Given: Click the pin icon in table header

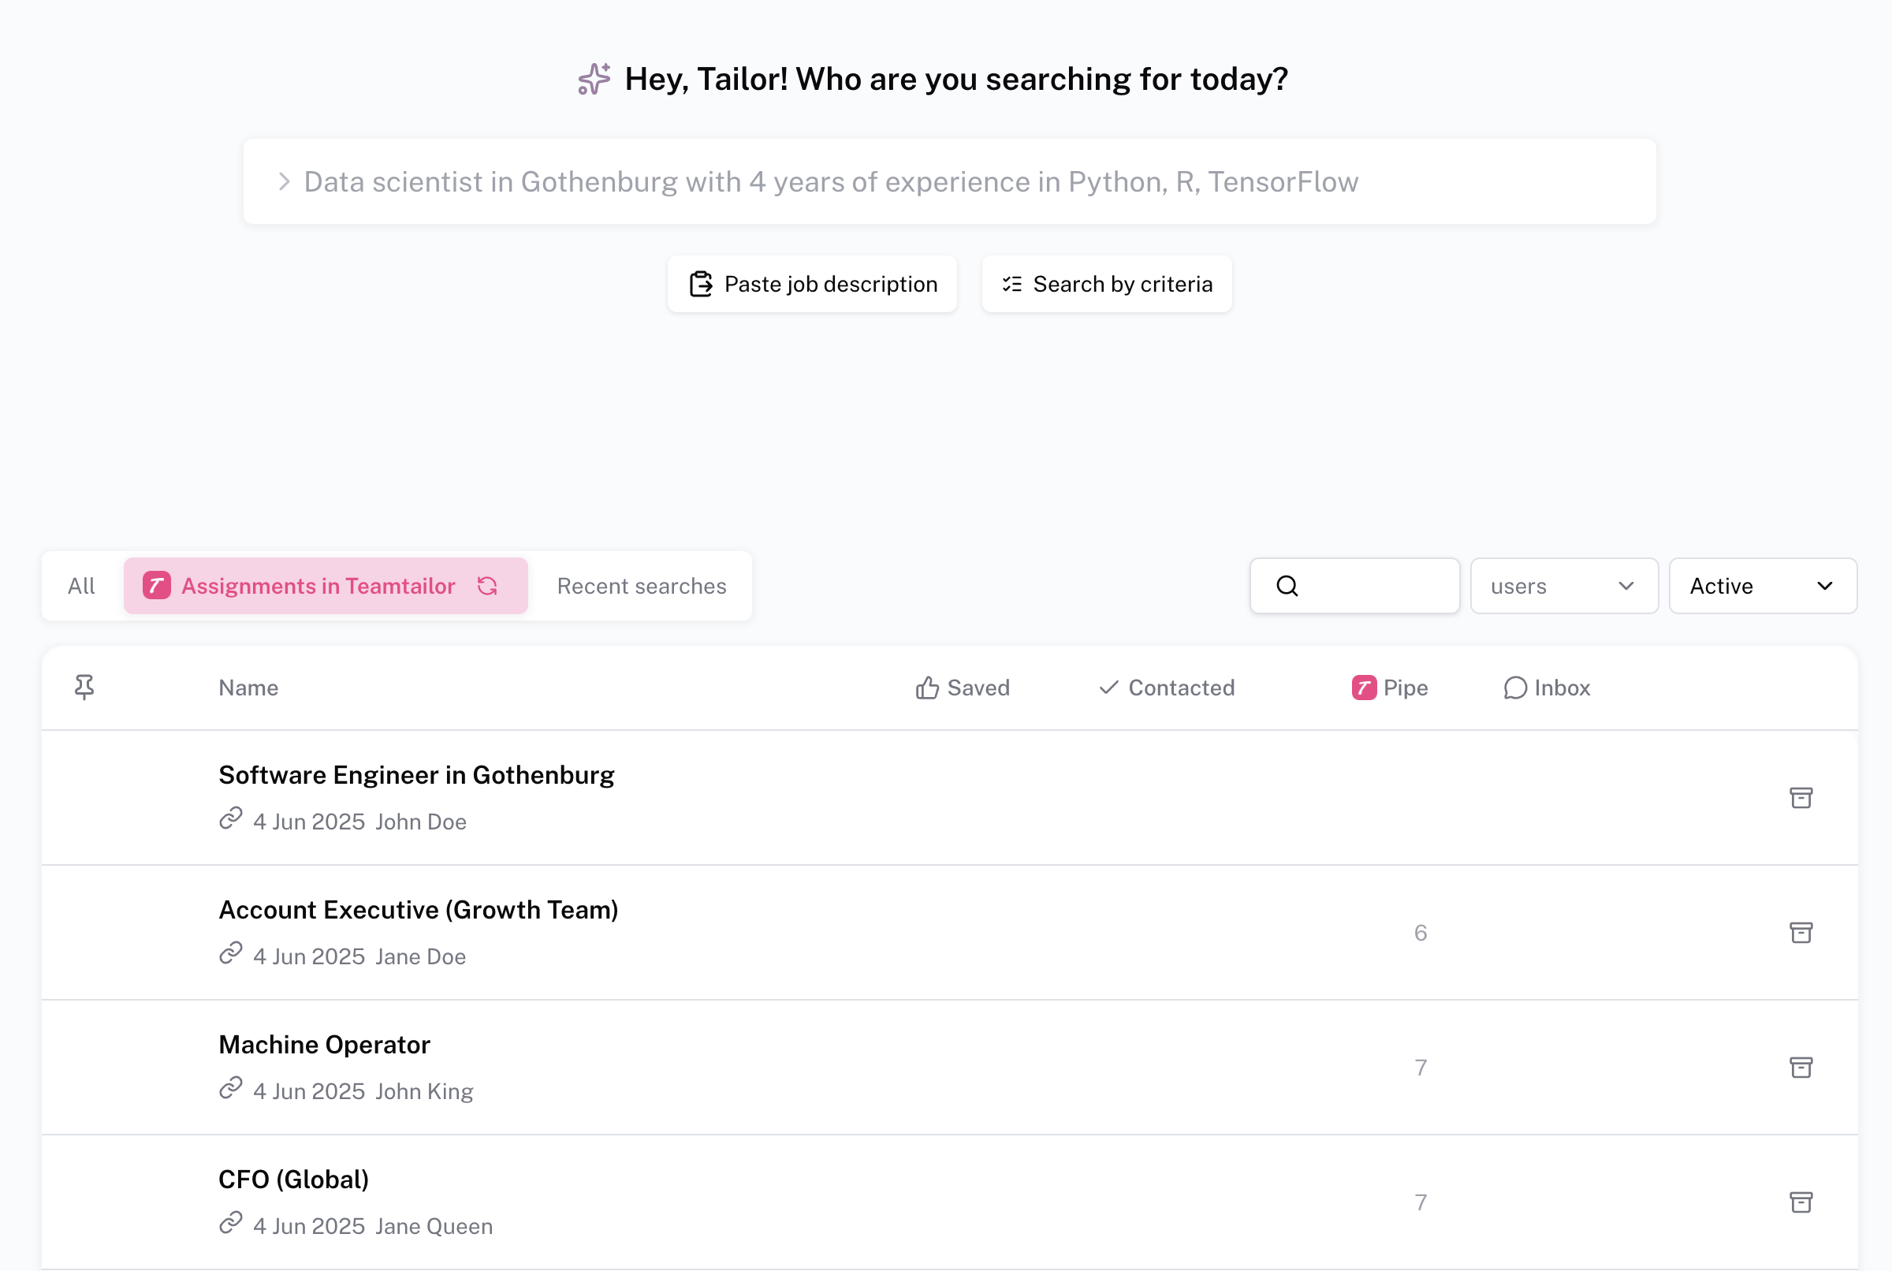Looking at the screenshot, I should 84,688.
